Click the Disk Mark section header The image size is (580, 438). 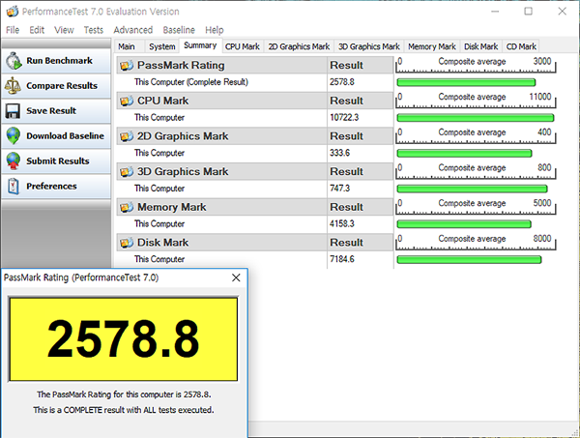(222, 243)
